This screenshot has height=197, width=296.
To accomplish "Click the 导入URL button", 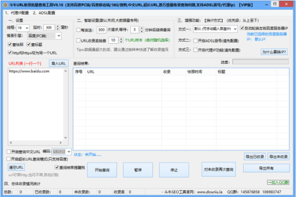I will click(59, 63).
